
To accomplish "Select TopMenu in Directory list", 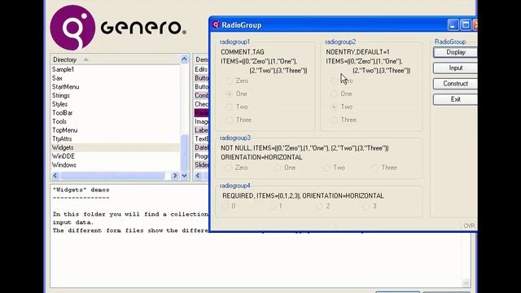I will click(115, 130).
